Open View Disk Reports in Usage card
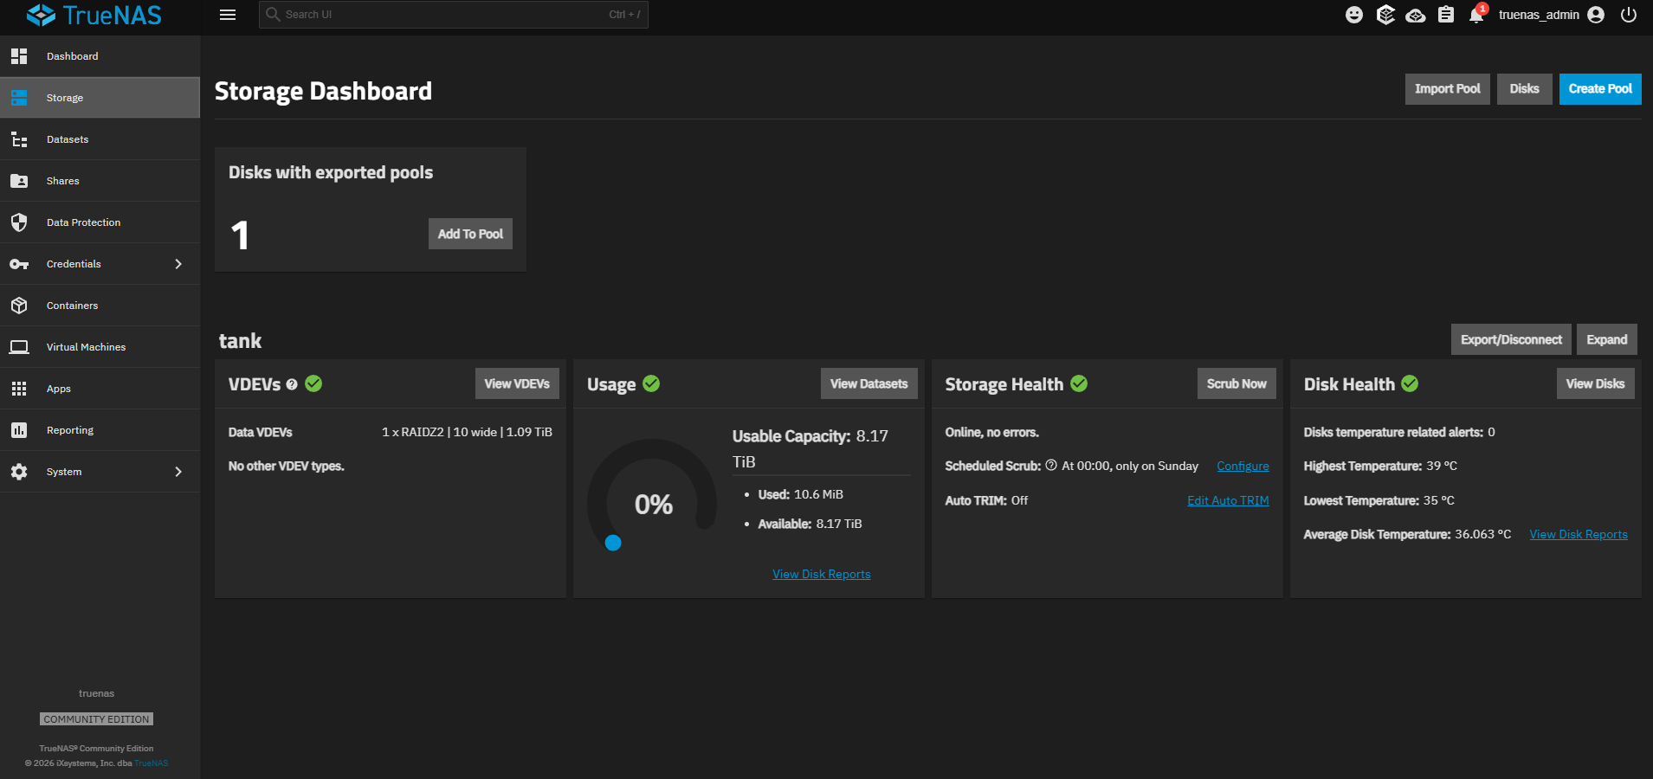The width and height of the screenshot is (1653, 779). [822, 574]
